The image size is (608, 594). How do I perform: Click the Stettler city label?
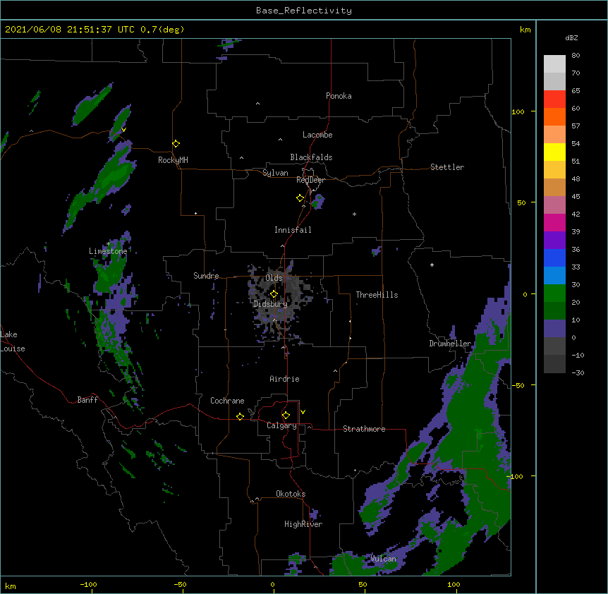[447, 167]
